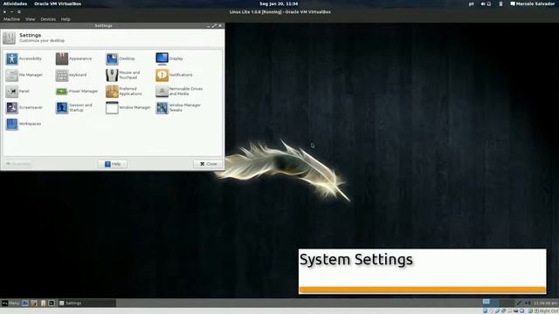This screenshot has width=559, height=314.
Task: Open Panel settings
Action: pyautogui.click(x=17, y=92)
